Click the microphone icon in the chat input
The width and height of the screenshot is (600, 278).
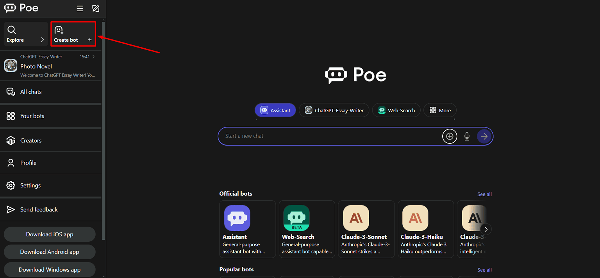click(x=467, y=136)
